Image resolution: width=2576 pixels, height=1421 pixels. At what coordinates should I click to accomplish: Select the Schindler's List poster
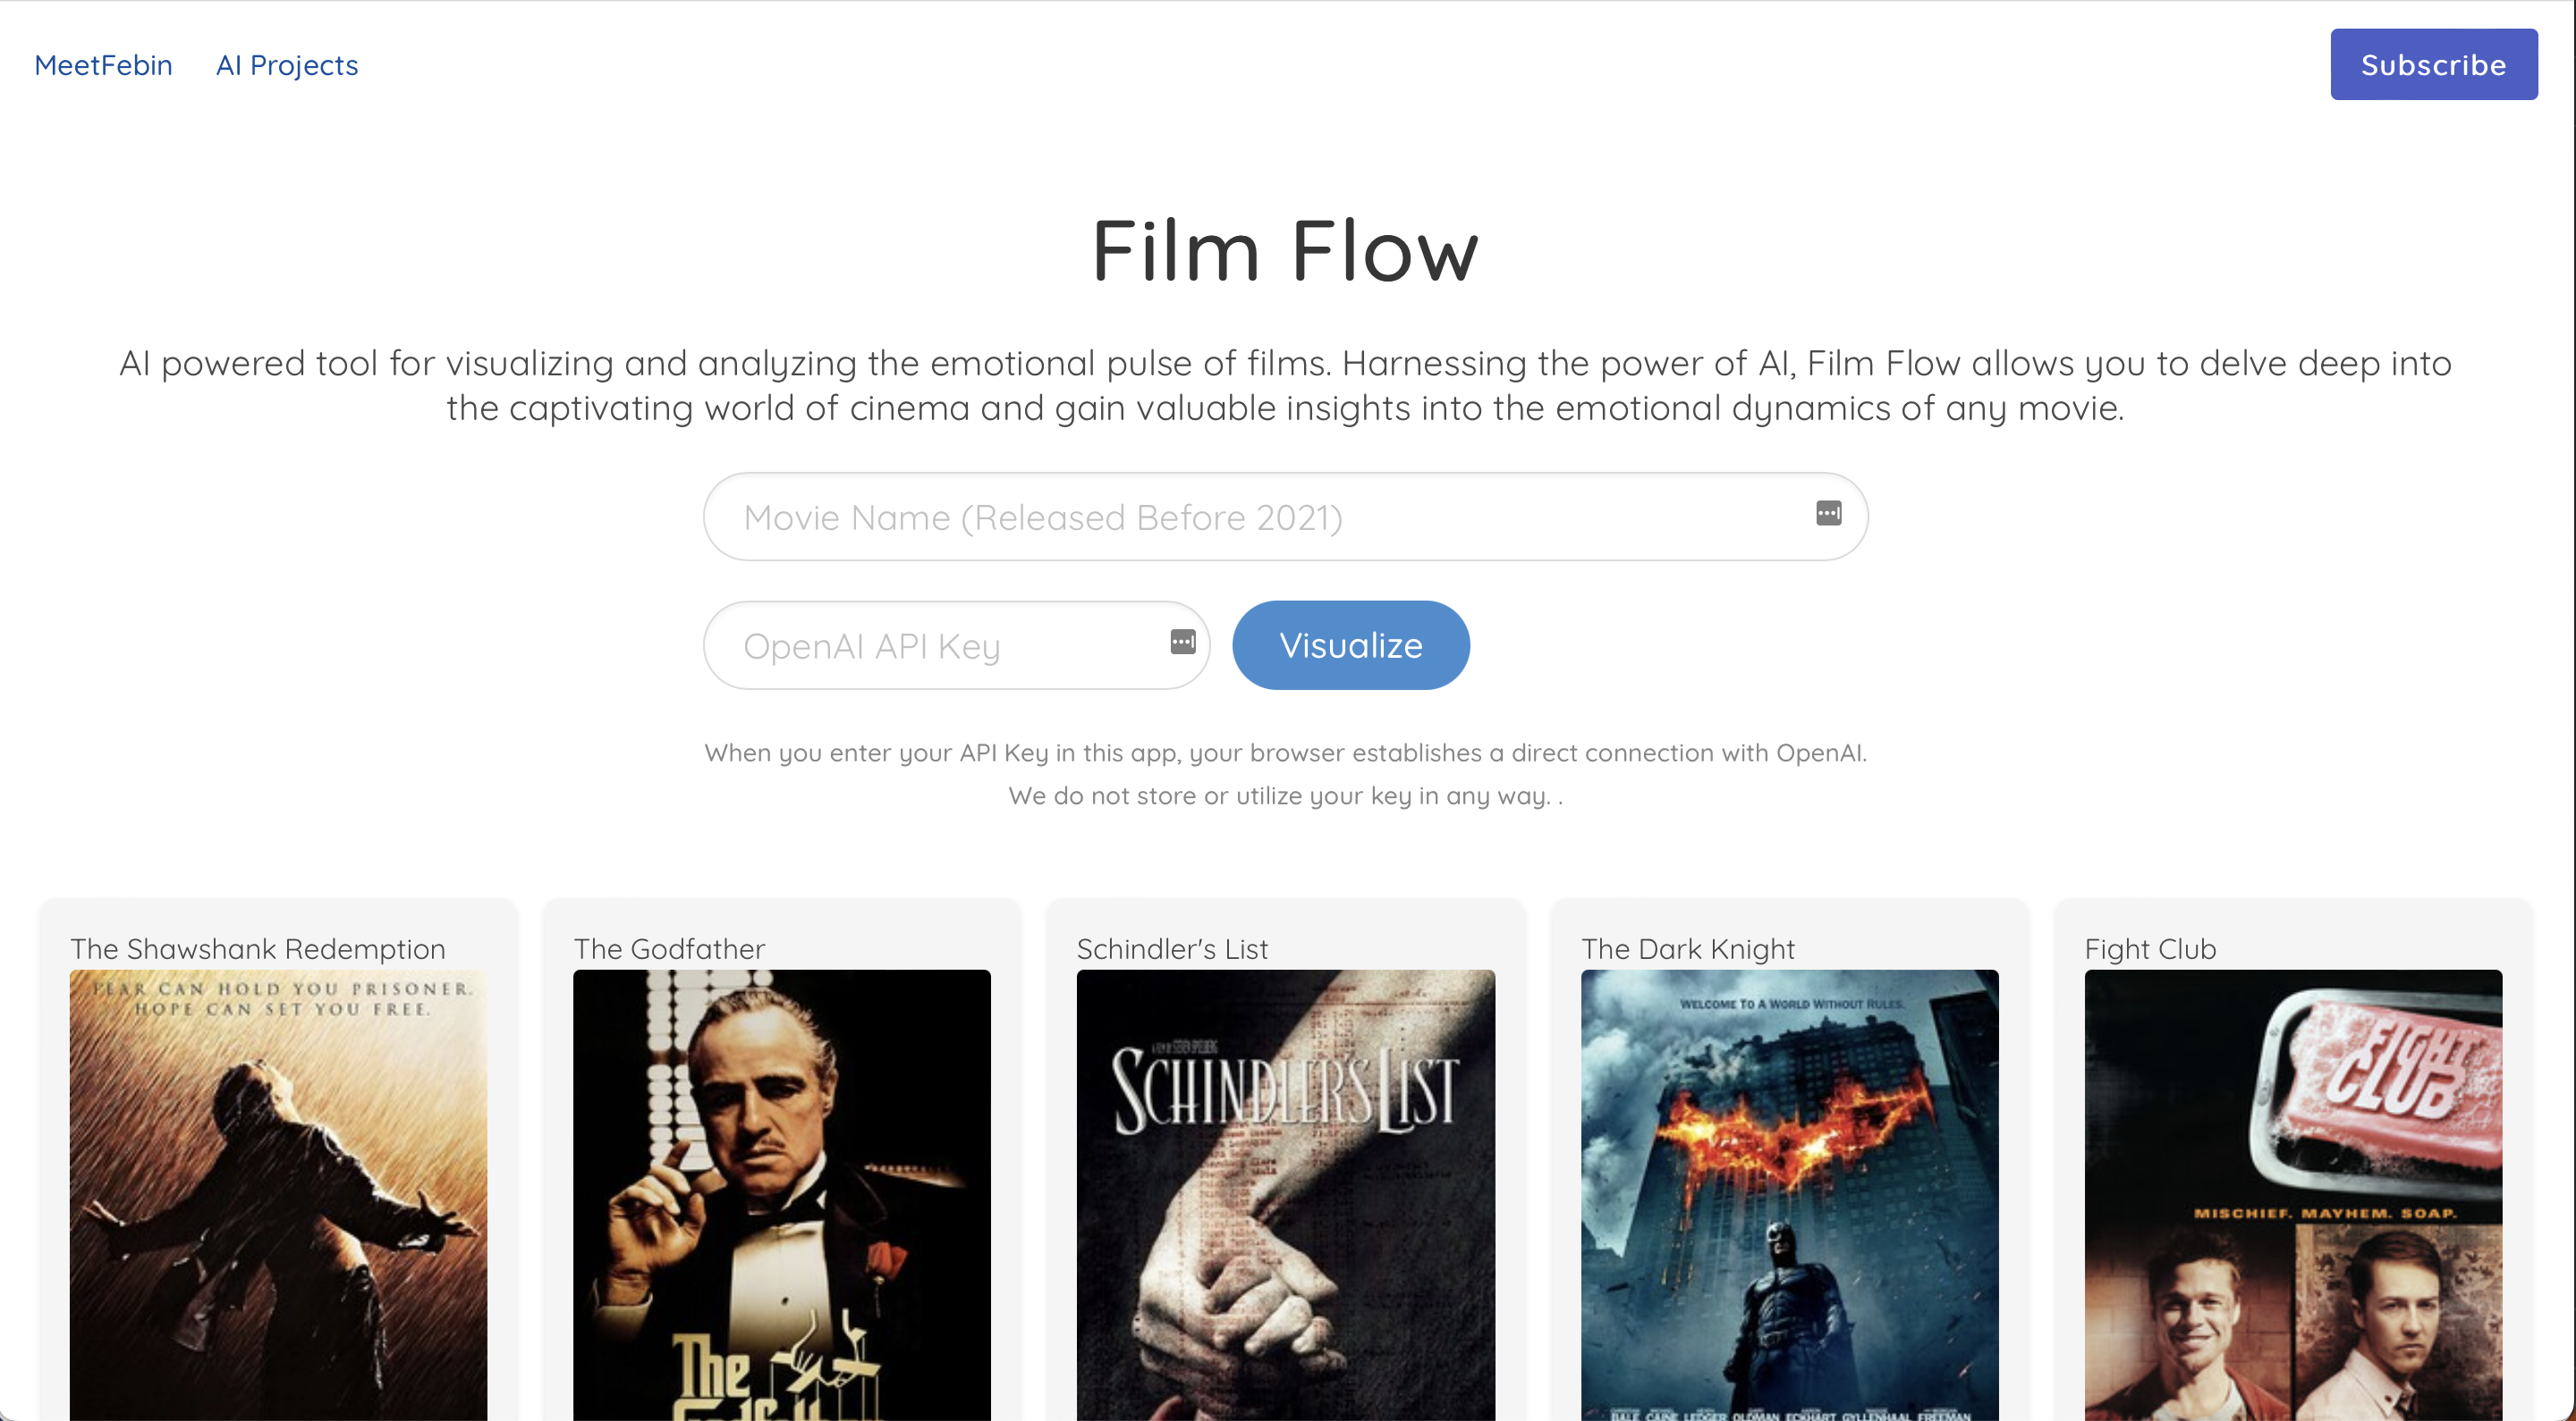click(x=1285, y=1195)
